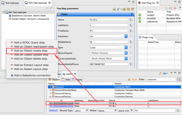Click the magnifier icon next to the Filter box
The image size is (182, 115).
pos(179,79)
